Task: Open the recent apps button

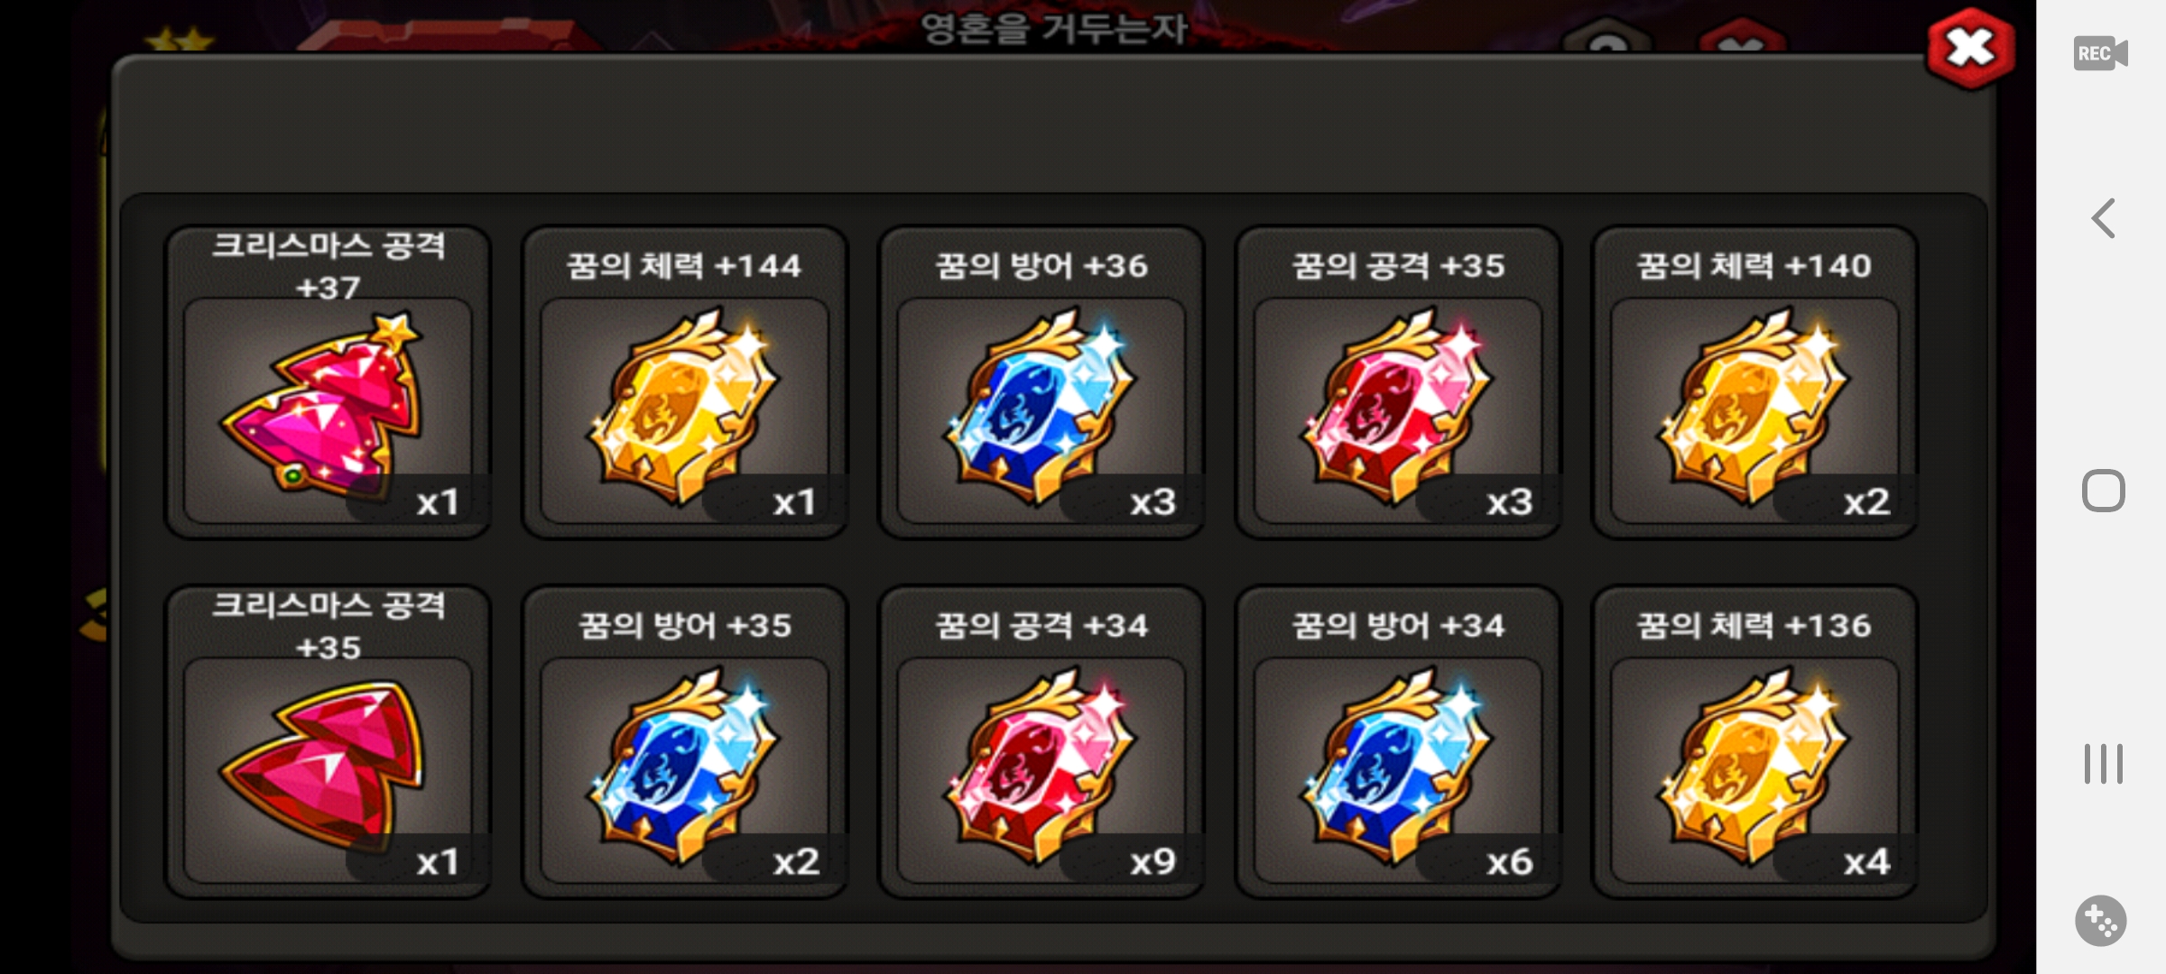Action: click(x=2103, y=764)
